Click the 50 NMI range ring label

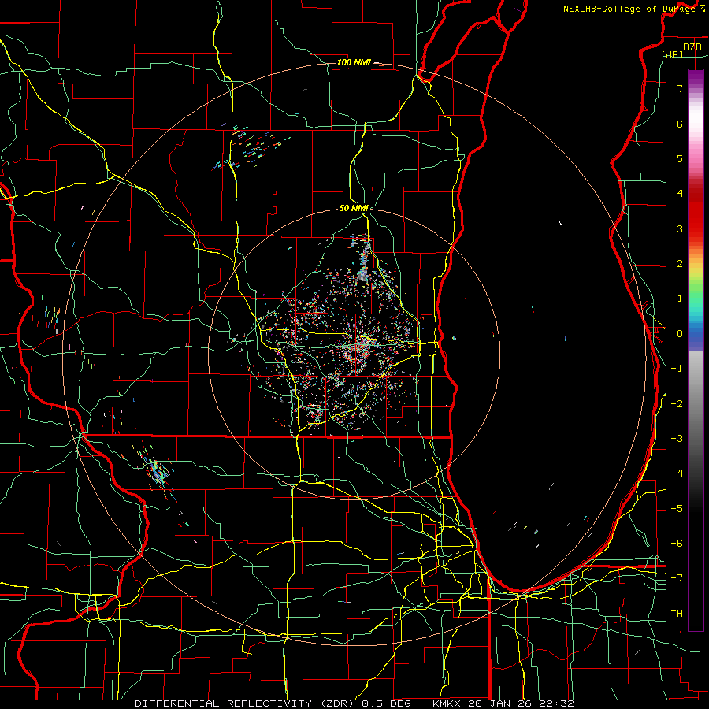(x=354, y=208)
